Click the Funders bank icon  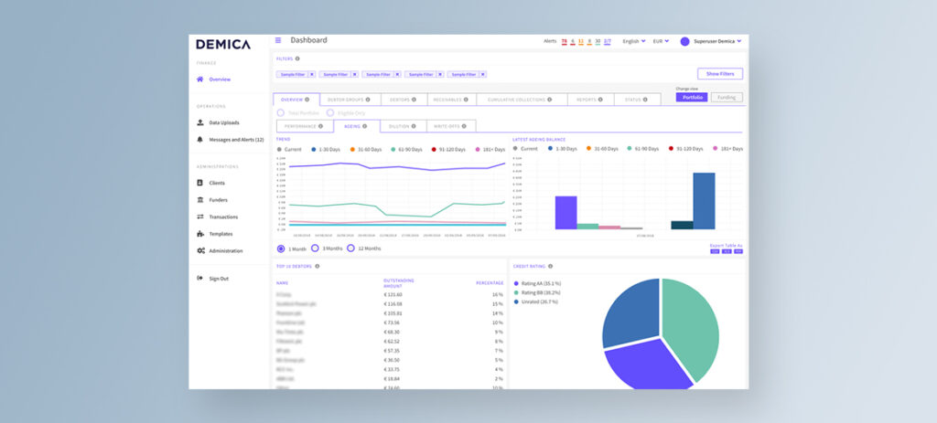200,199
